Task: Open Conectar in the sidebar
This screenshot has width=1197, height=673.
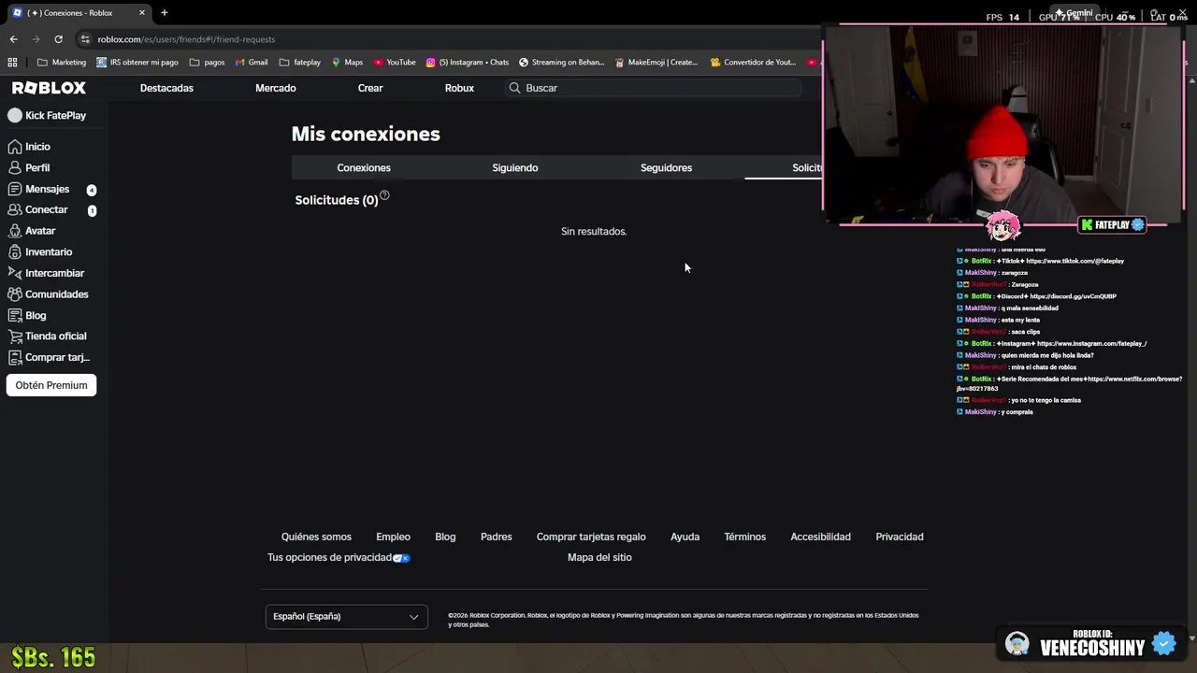Action: coord(37,209)
